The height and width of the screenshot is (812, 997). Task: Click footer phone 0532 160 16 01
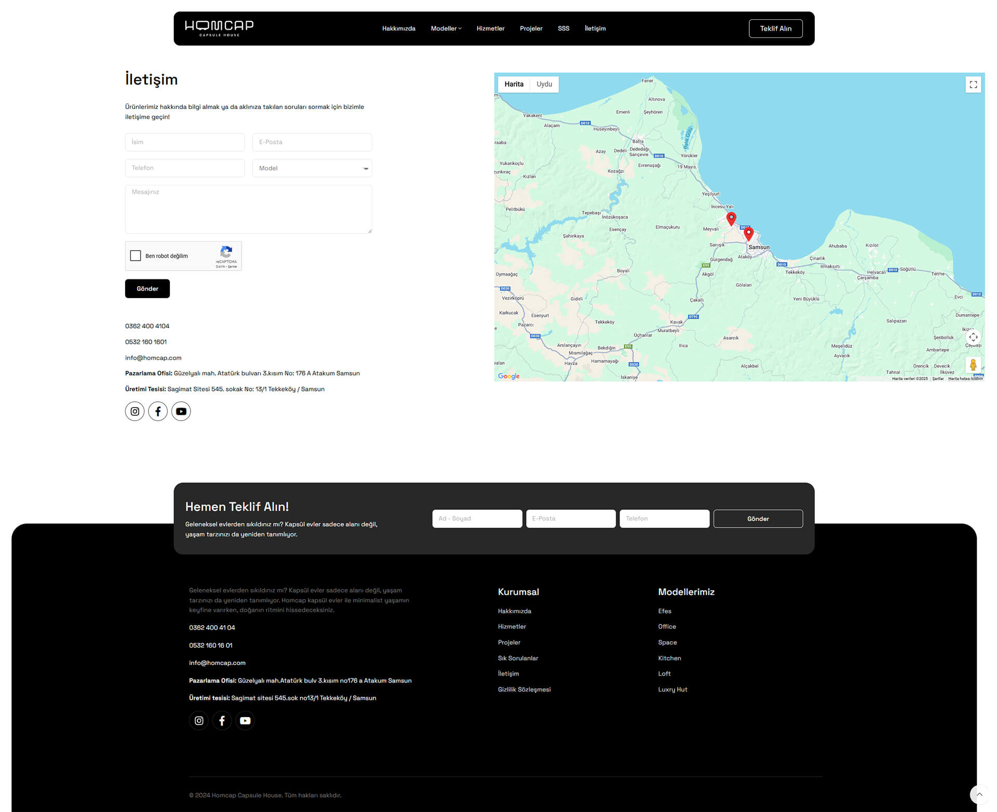click(211, 645)
